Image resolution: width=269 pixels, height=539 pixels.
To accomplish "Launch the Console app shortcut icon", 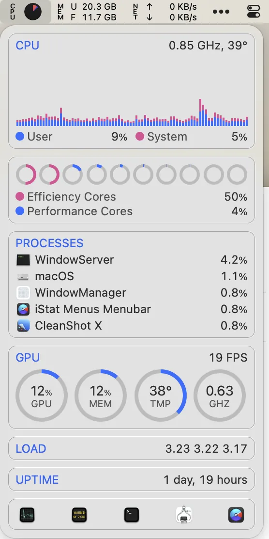I will (79, 515).
